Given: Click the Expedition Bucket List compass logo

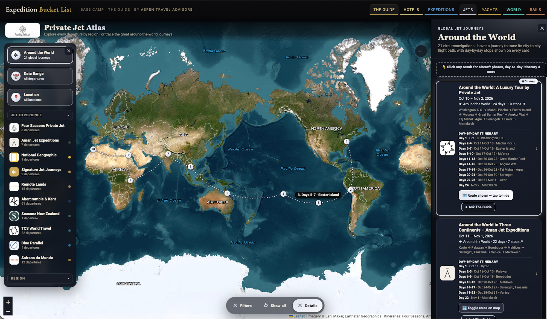Looking at the screenshot, I should click(23, 30).
